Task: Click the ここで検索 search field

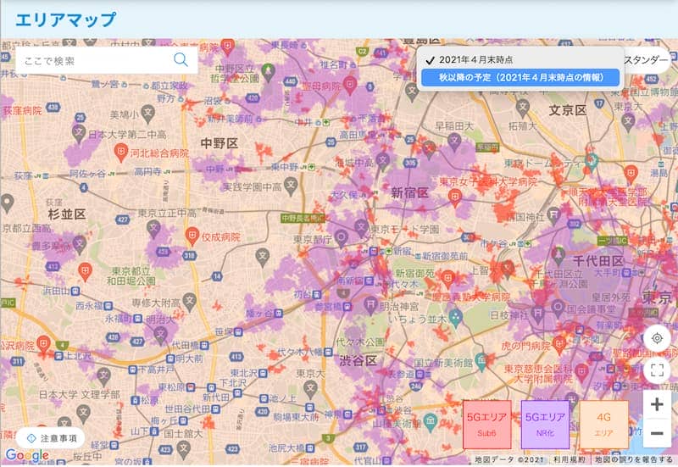Action: coord(93,60)
